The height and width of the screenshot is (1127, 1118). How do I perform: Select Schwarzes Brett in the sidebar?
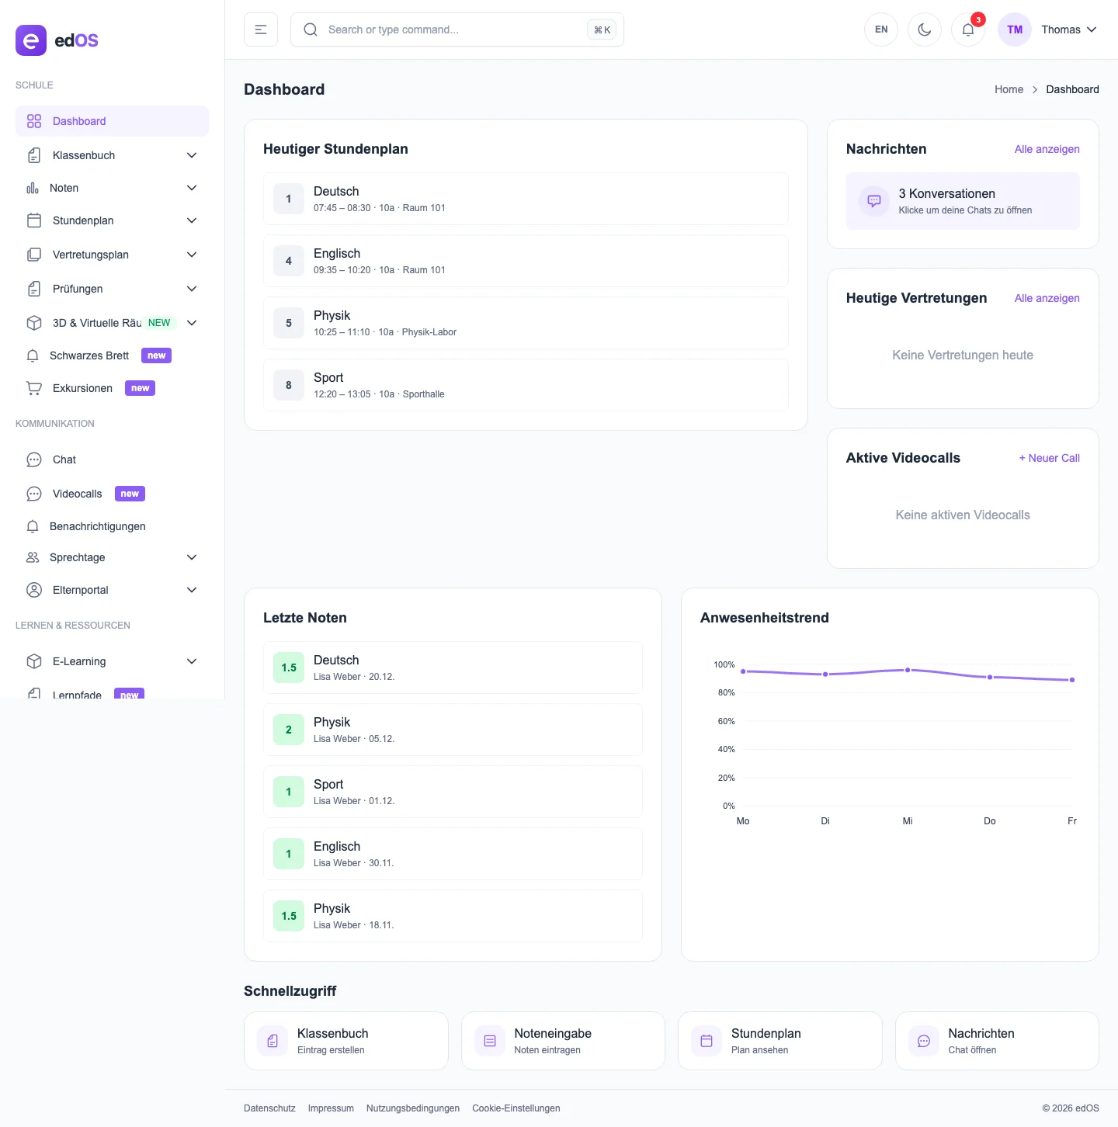click(x=89, y=355)
